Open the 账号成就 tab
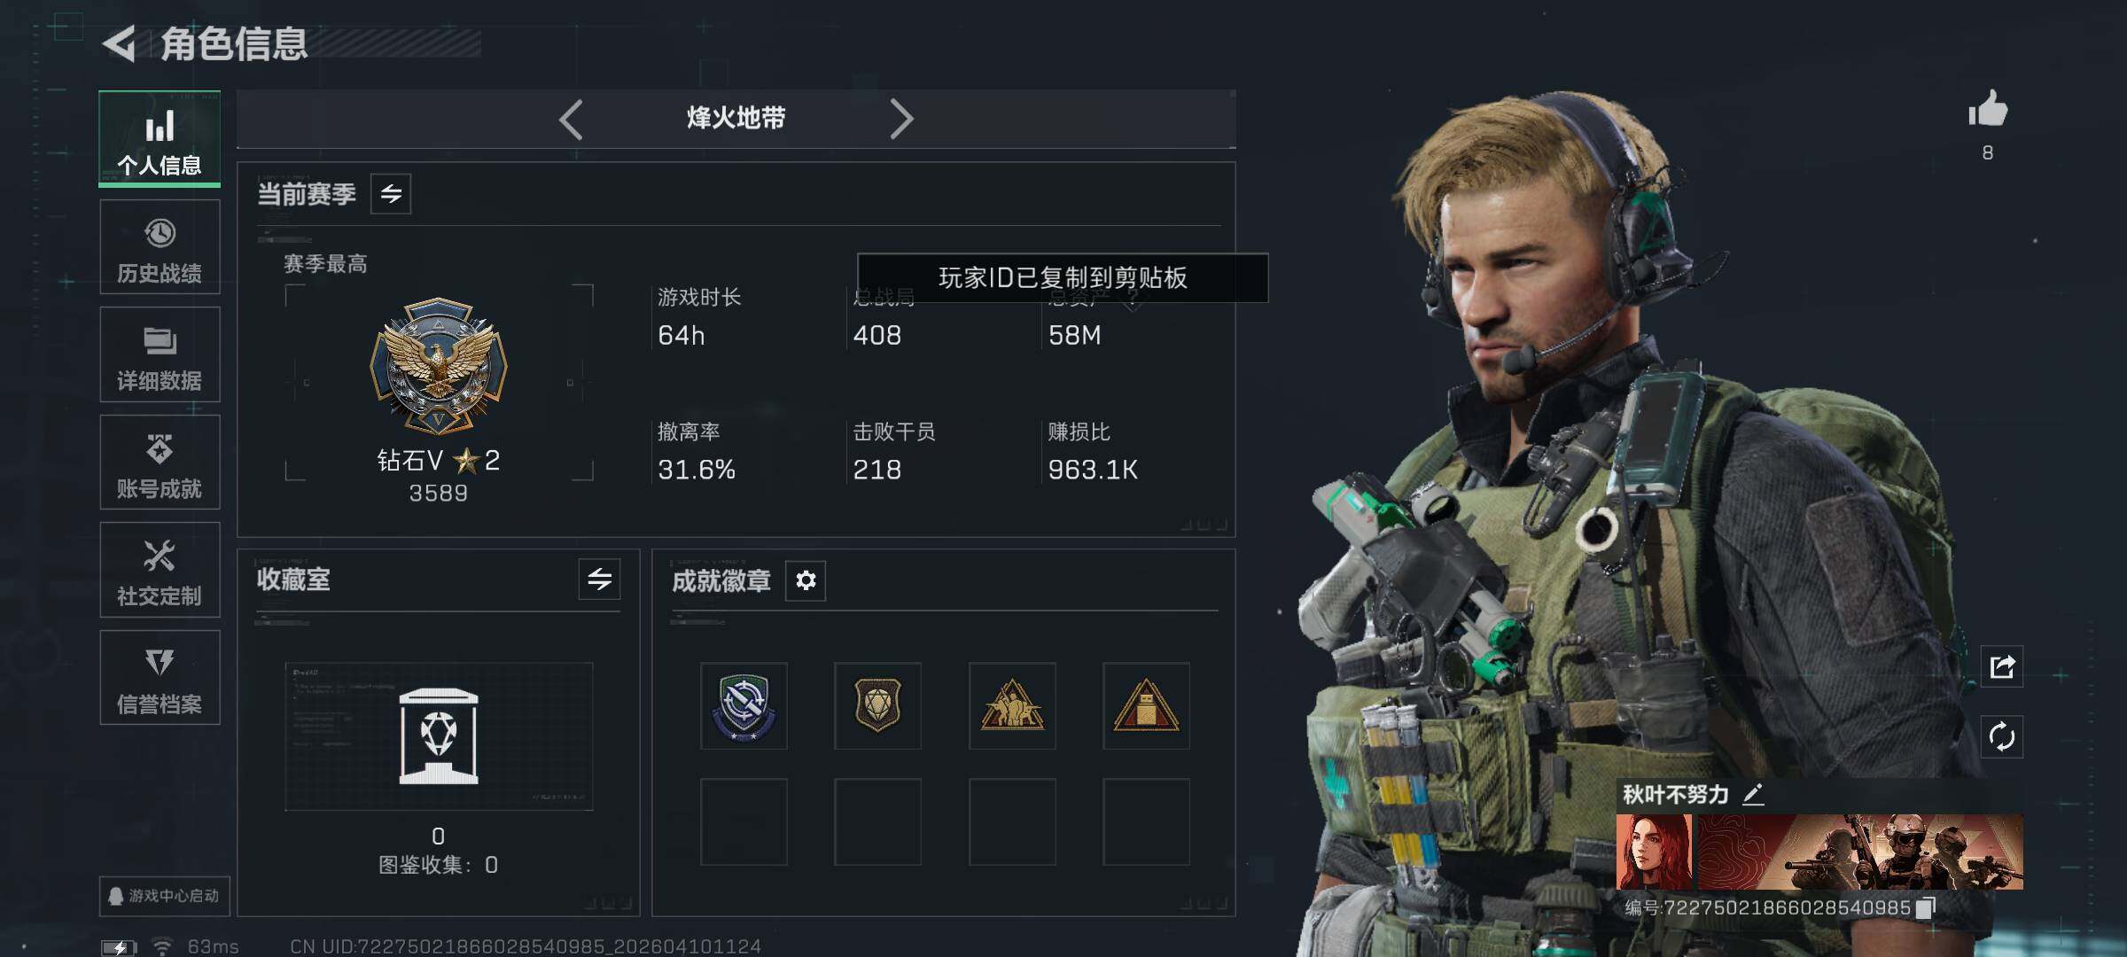Viewport: 2127px width, 957px height. pos(160,463)
